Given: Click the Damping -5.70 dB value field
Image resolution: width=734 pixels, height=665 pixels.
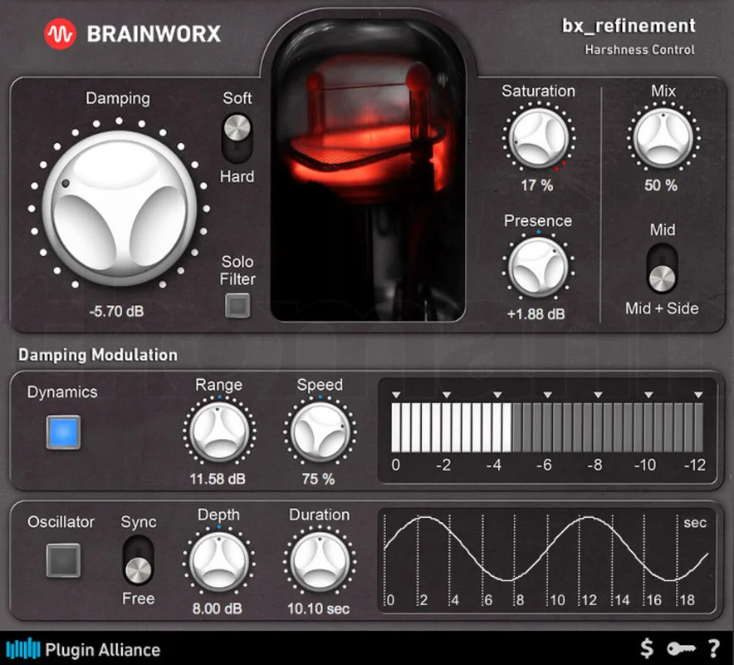Looking at the screenshot, I should pyautogui.click(x=116, y=311).
